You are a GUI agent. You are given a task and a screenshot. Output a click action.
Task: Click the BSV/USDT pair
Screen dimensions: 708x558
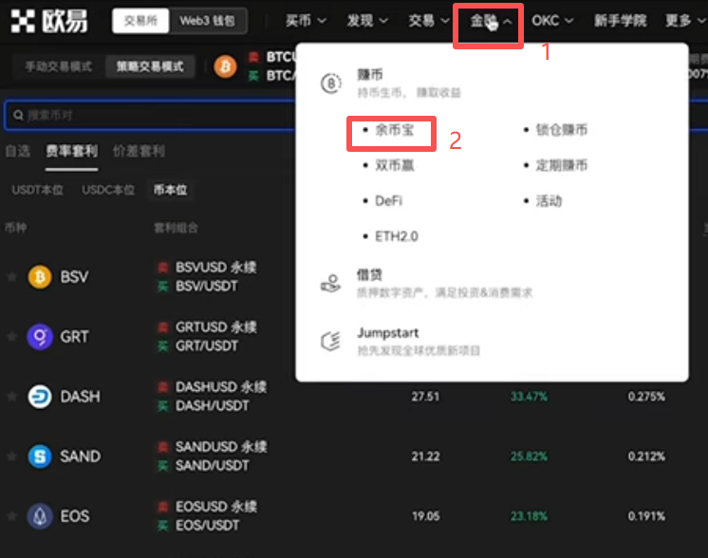point(206,287)
